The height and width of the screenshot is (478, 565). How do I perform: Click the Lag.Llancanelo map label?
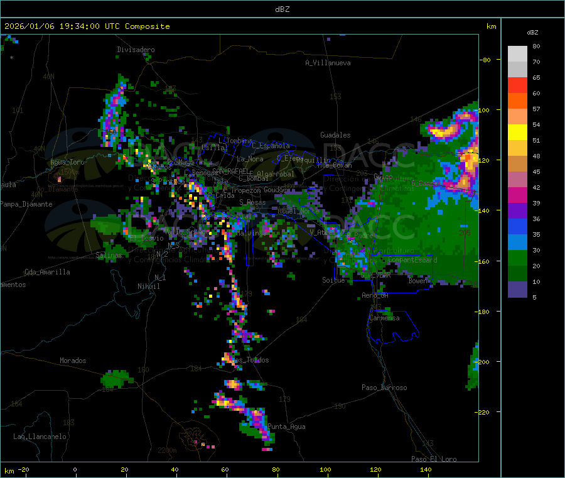click(x=40, y=437)
